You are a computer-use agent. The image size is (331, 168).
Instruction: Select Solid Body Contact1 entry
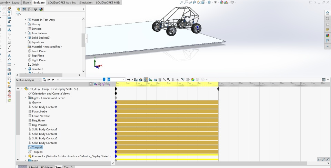click(x=44, y=107)
